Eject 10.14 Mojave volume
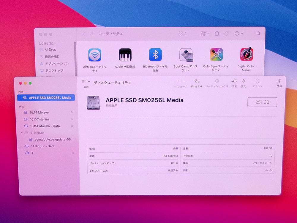Viewport: 297px width, 223px height. coord(72,113)
